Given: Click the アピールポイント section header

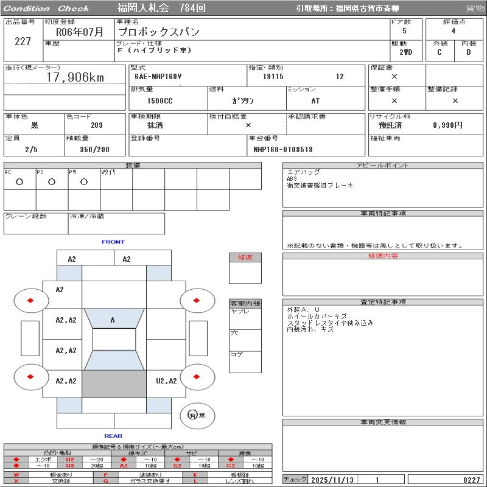Looking at the screenshot, I should 383,166.
